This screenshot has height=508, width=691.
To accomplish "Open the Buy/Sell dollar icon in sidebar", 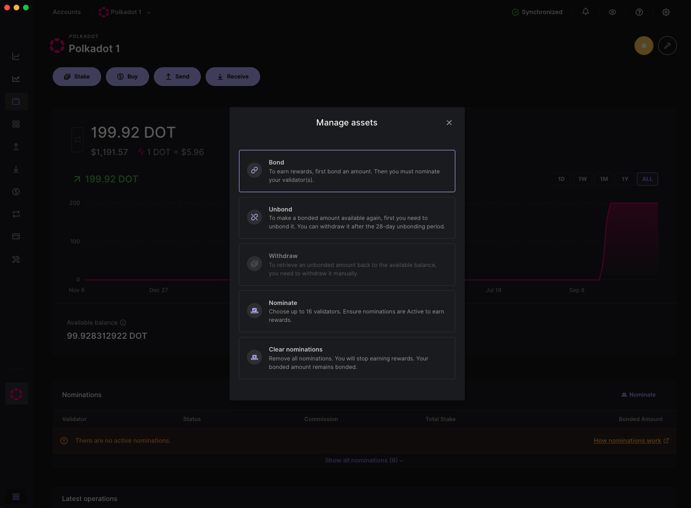I will click(x=16, y=192).
